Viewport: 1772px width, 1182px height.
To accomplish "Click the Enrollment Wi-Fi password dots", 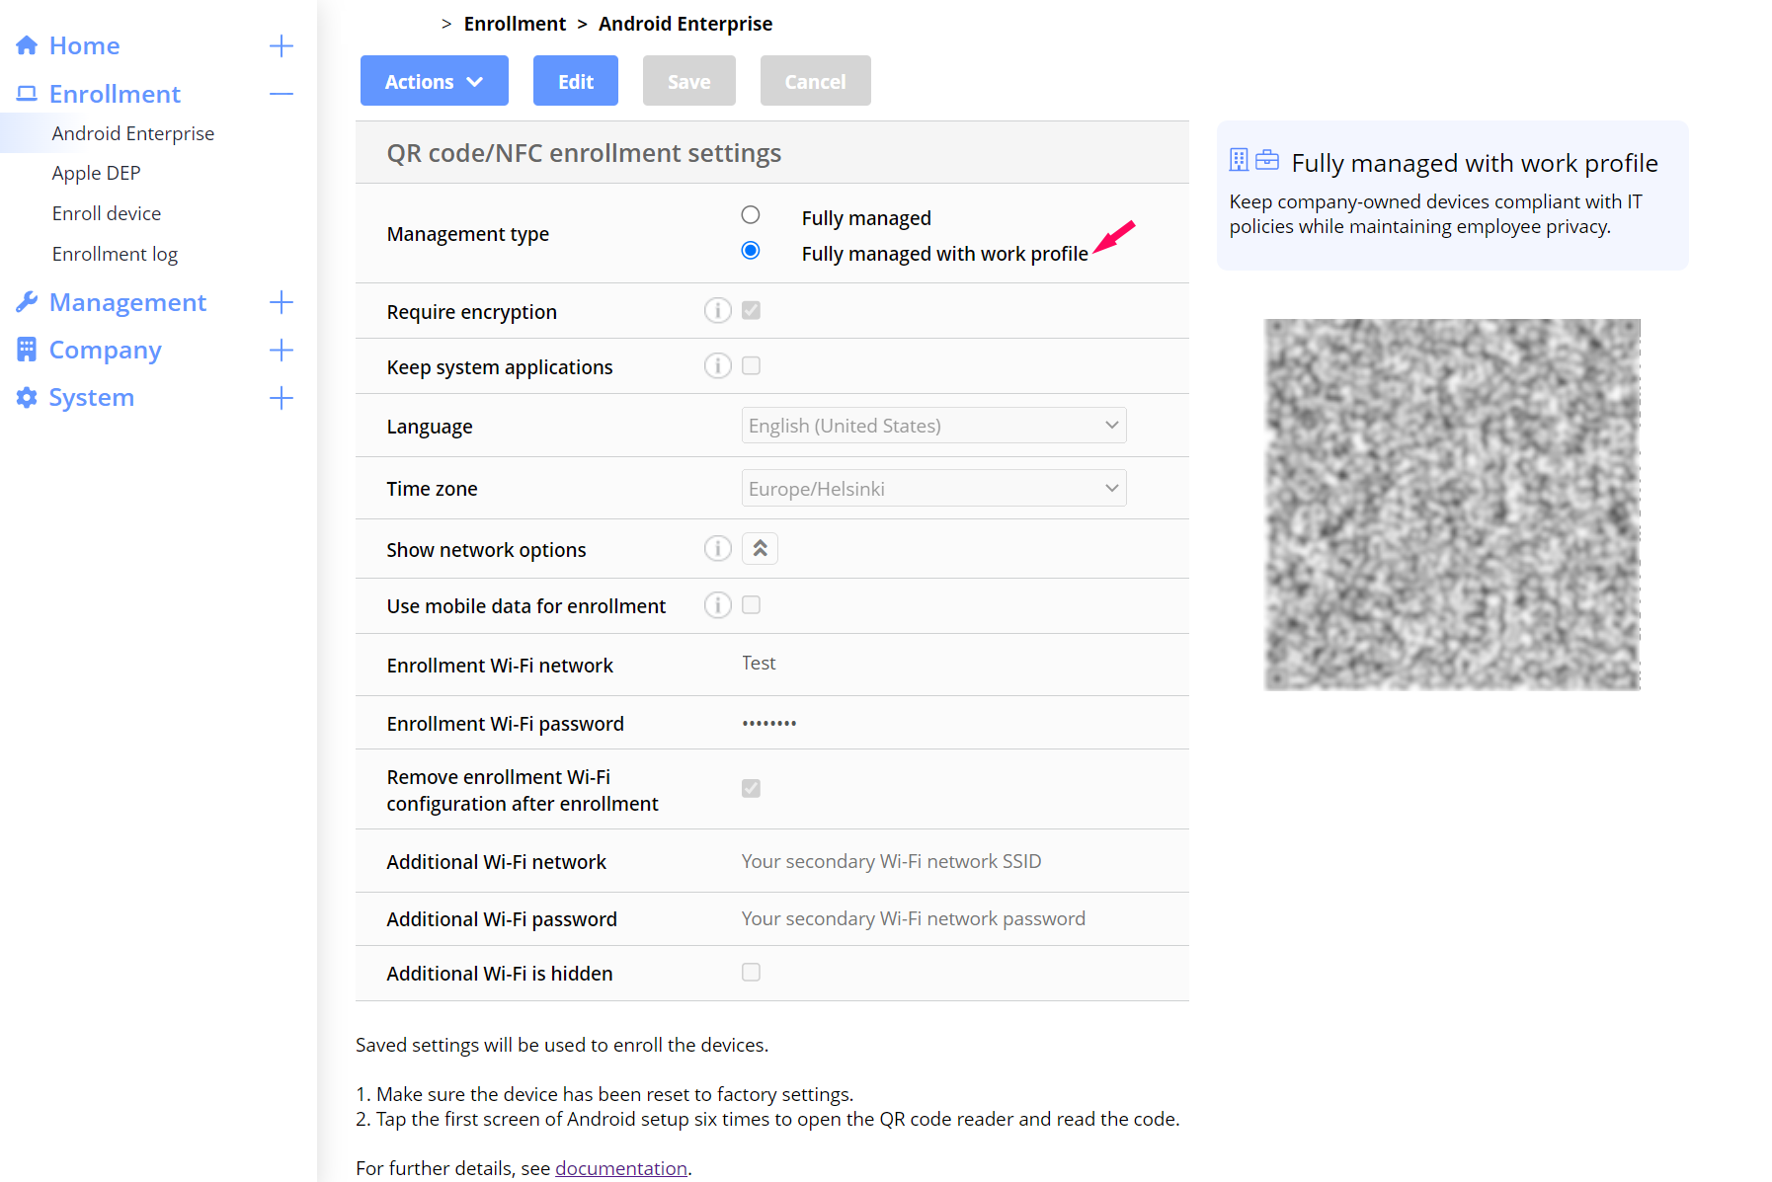I will (x=769, y=723).
